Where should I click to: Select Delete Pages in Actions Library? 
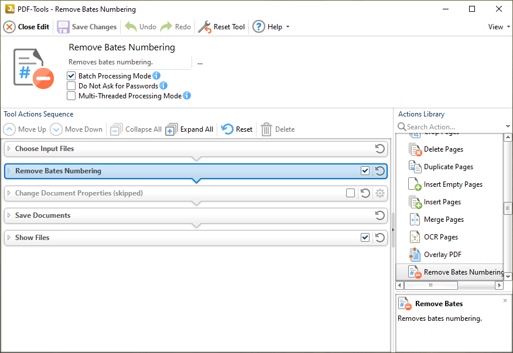point(443,149)
